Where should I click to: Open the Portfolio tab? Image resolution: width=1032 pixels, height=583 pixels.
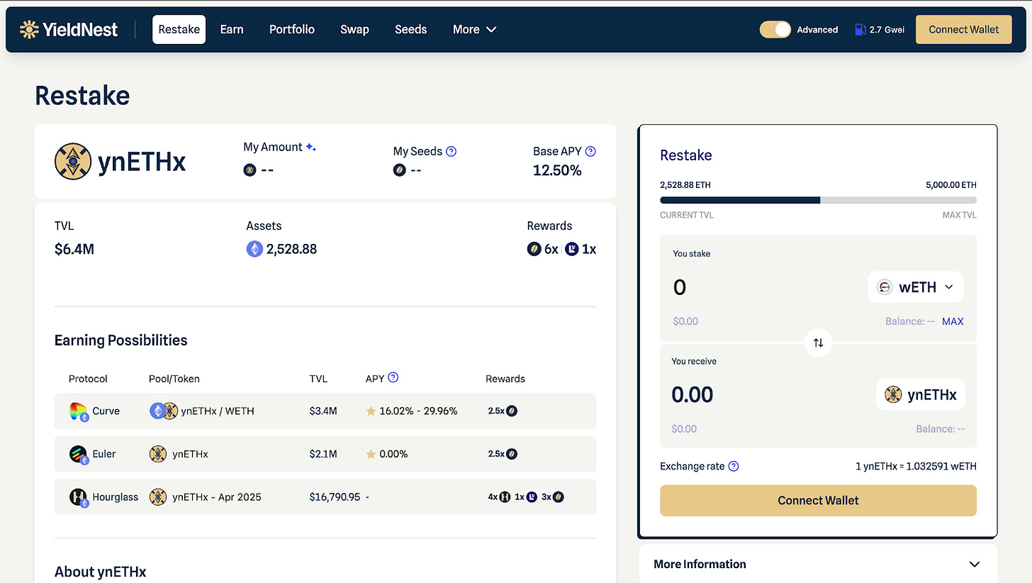pyautogui.click(x=292, y=30)
